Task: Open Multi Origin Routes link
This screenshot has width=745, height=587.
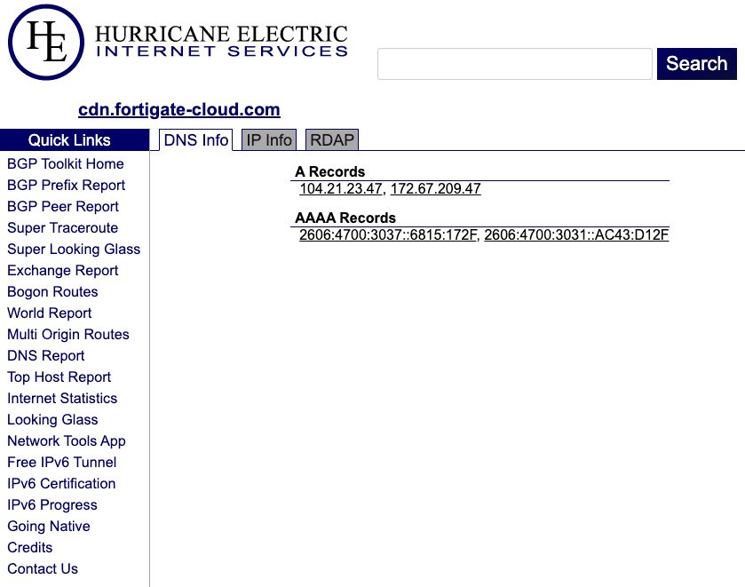Action: (68, 335)
